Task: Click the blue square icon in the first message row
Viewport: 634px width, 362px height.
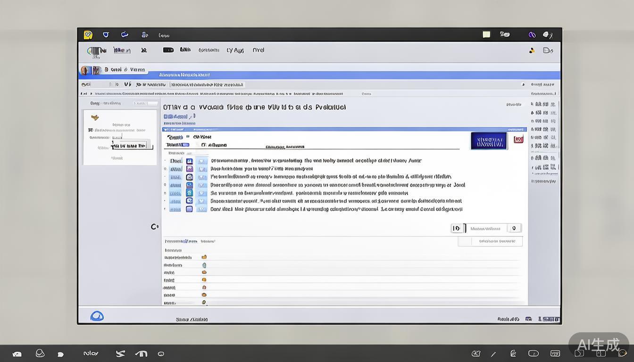Action: (x=189, y=161)
